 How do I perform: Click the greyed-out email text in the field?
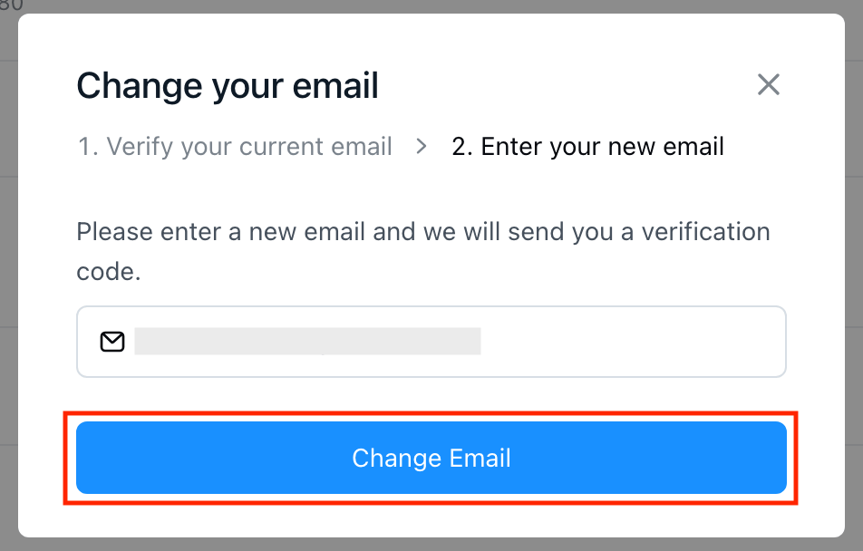pos(307,342)
